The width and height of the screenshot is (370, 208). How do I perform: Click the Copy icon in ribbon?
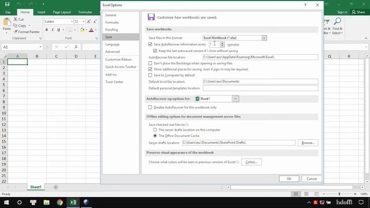16,25
